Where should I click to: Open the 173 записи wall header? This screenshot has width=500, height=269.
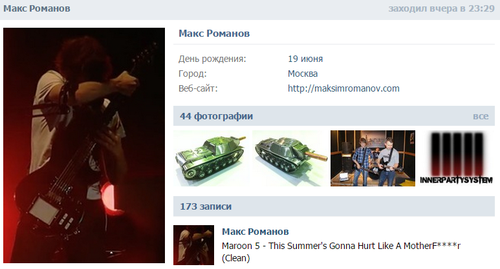206,206
